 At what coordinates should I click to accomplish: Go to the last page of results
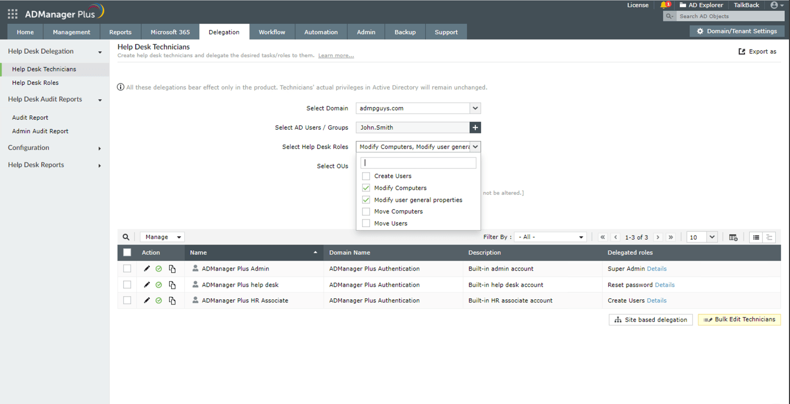click(671, 237)
